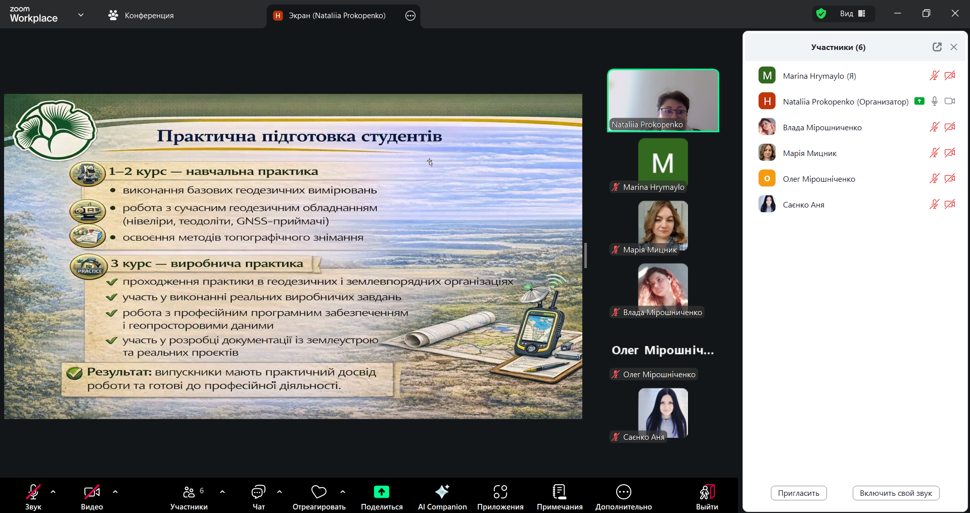
Task: Click the More options icon in toolbar
Action: [x=623, y=497]
